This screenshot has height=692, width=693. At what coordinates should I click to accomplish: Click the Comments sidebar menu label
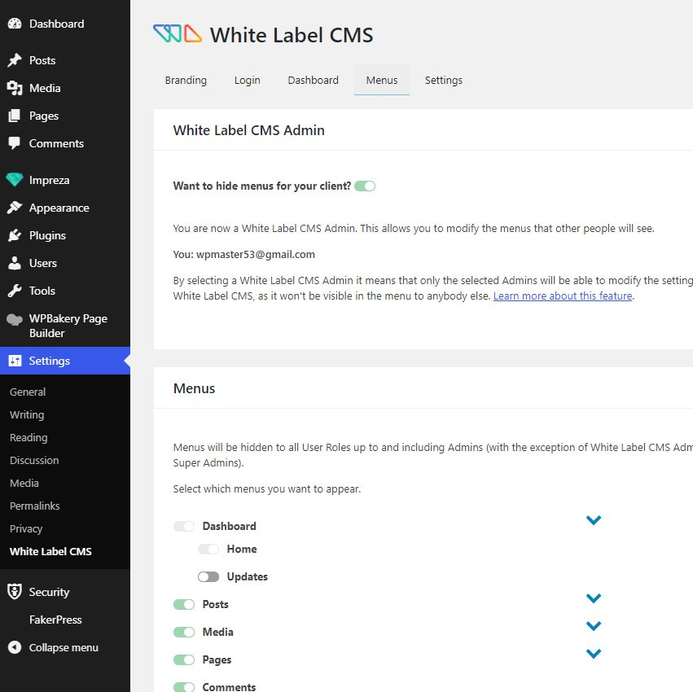point(56,143)
